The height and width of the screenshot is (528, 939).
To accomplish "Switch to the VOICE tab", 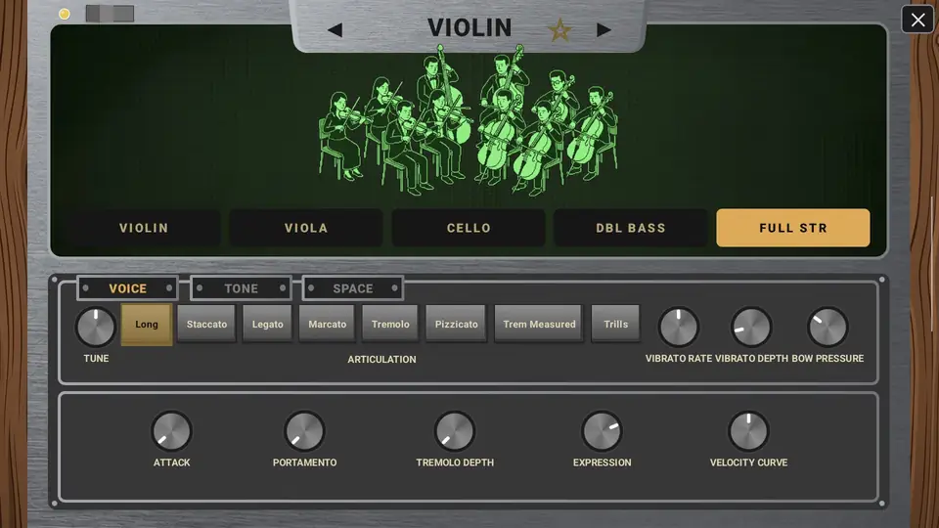I will click(127, 288).
